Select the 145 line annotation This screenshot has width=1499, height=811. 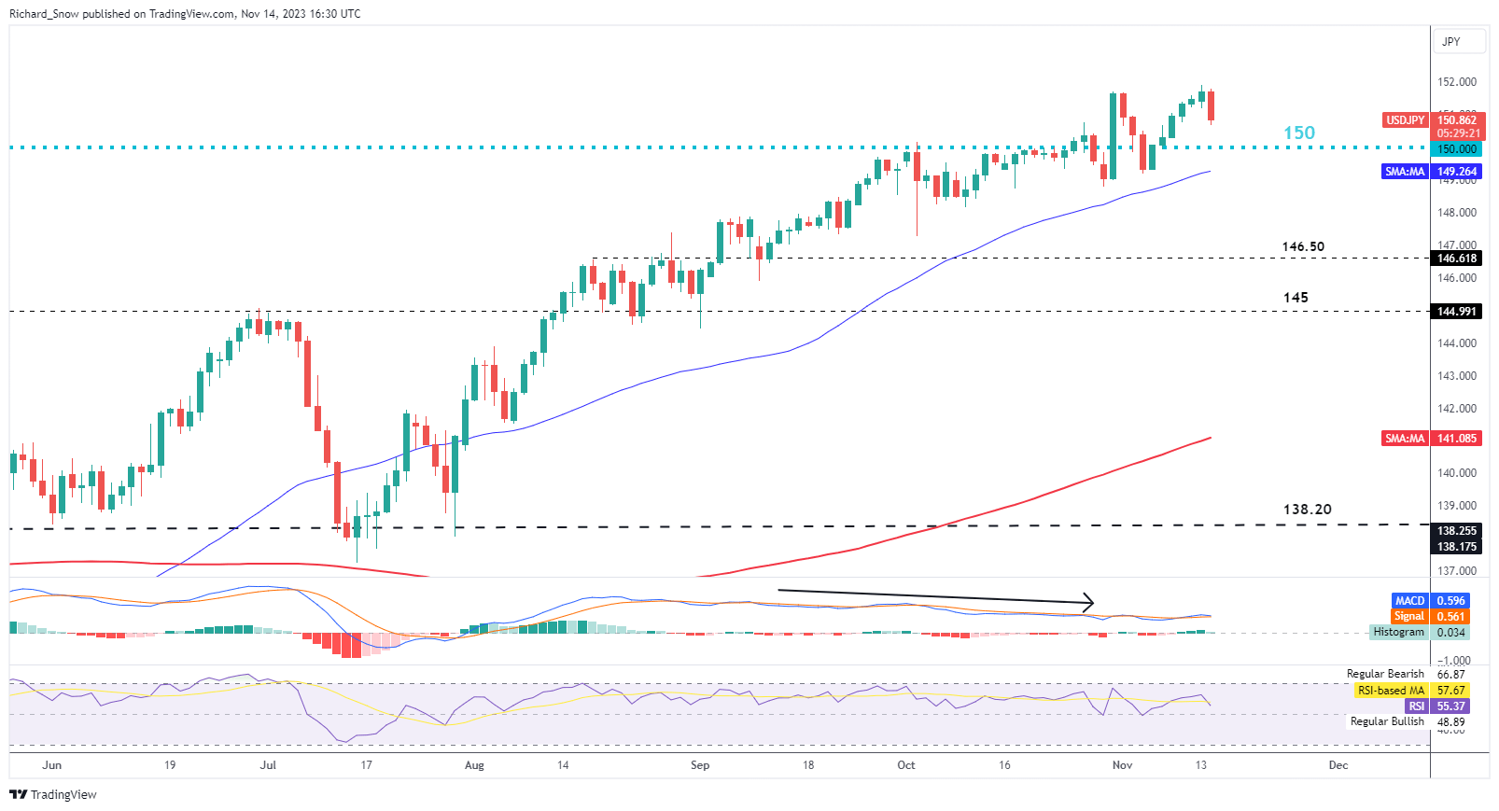tap(1296, 298)
